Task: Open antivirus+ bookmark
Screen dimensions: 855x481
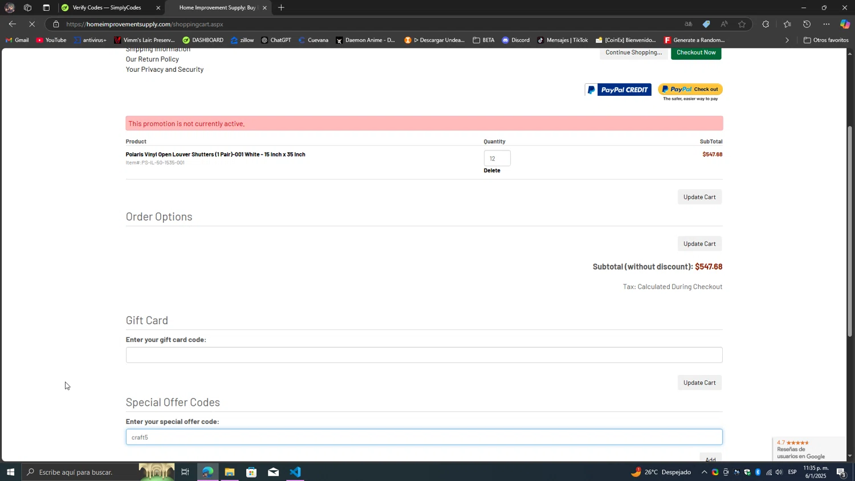Action: tap(90, 40)
